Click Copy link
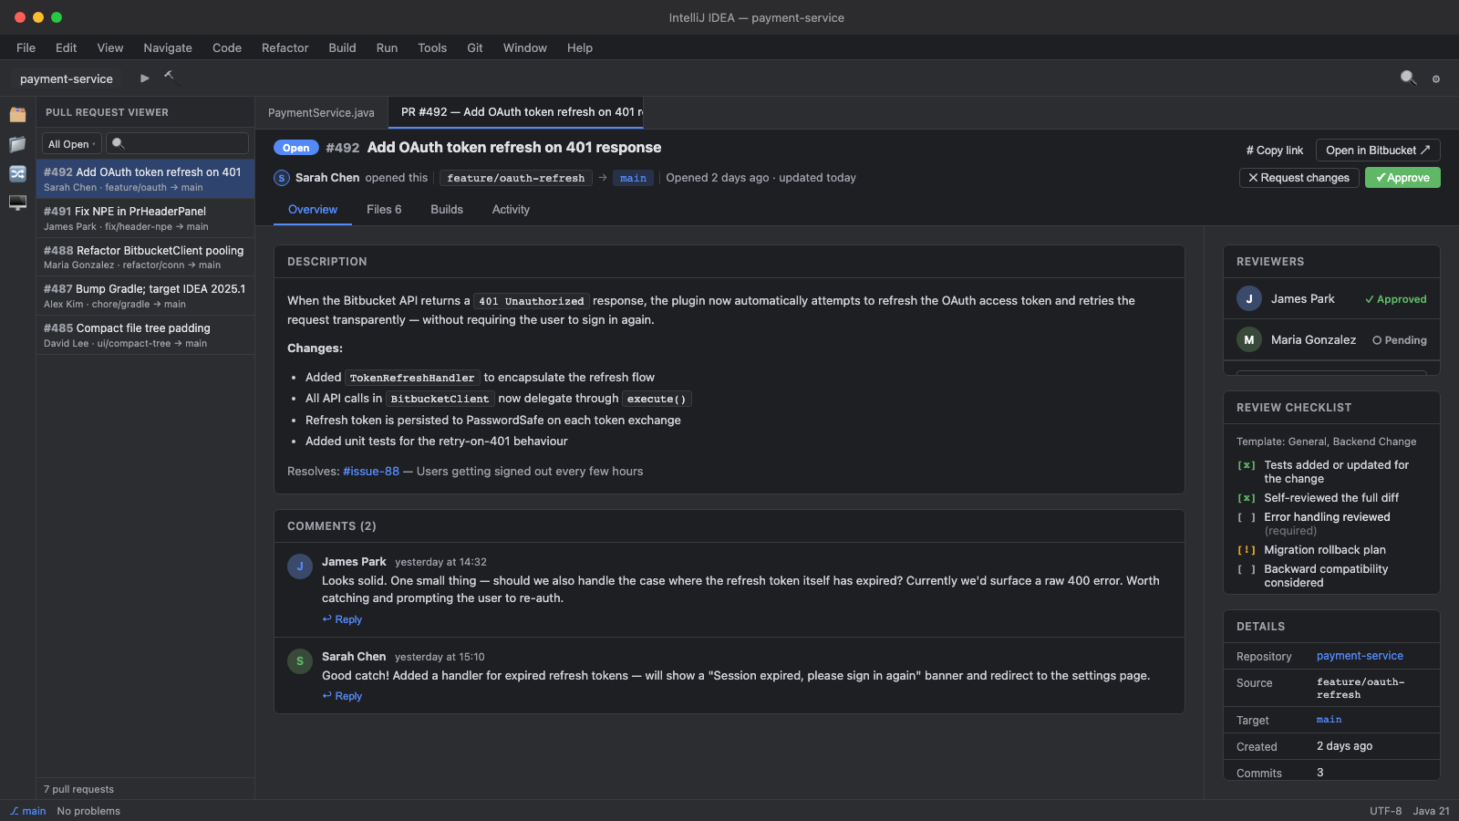The image size is (1459, 821). [1275, 151]
